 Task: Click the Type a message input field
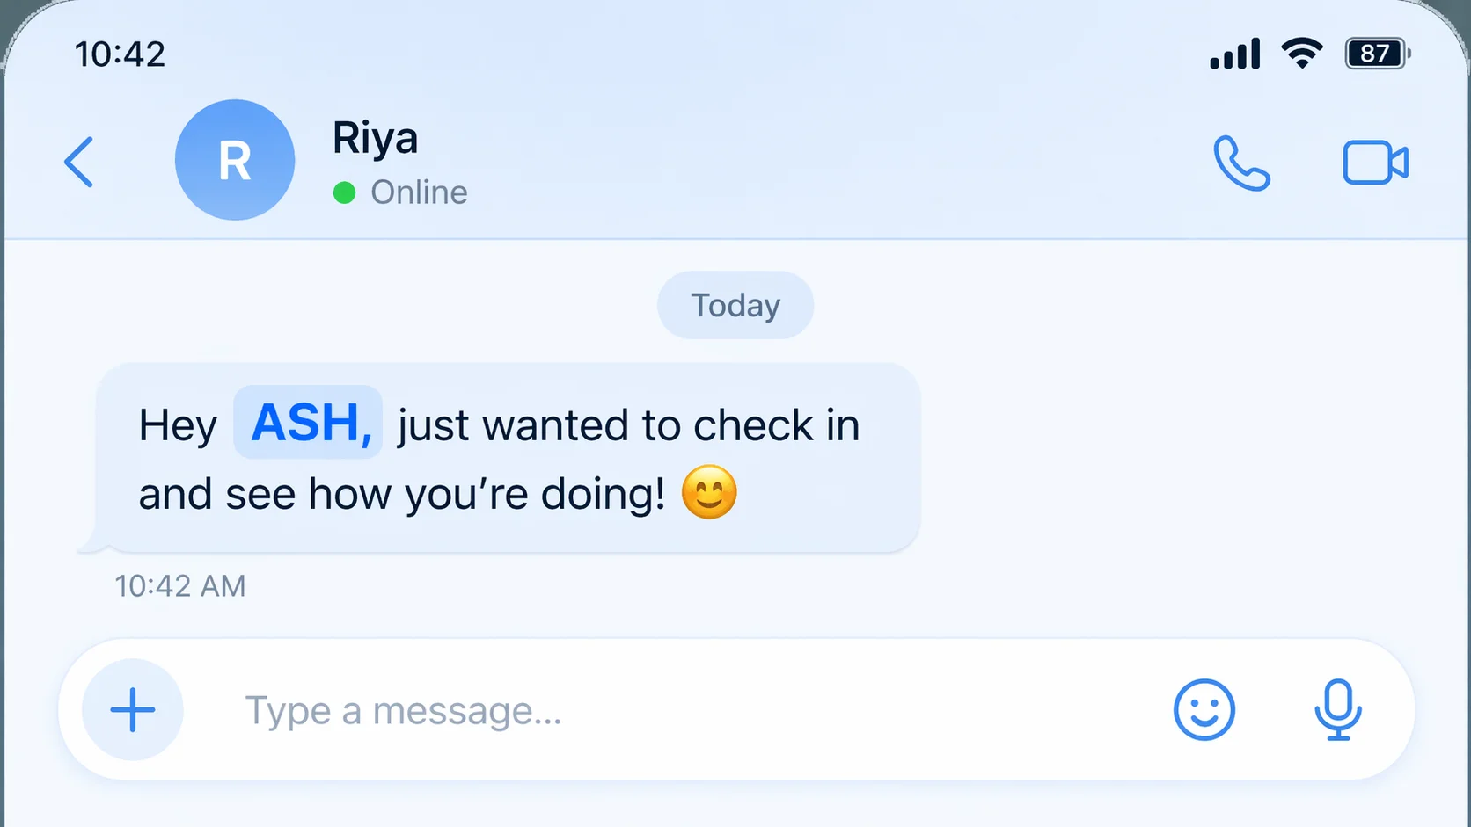[669, 710]
